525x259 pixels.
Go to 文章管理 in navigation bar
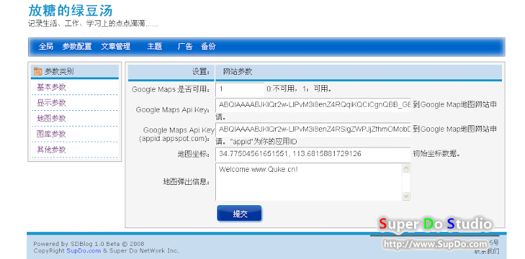click(x=116, y=47)
